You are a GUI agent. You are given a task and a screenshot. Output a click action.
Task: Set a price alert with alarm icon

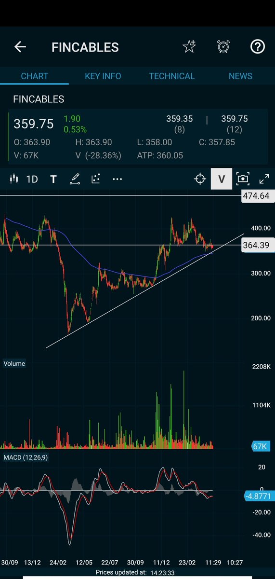[223, 46]
